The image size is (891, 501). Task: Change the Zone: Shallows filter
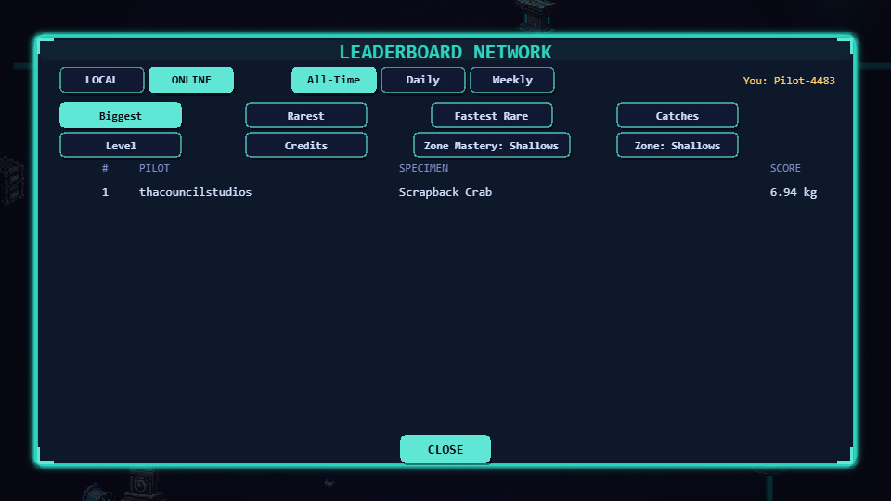pos(678,145)
